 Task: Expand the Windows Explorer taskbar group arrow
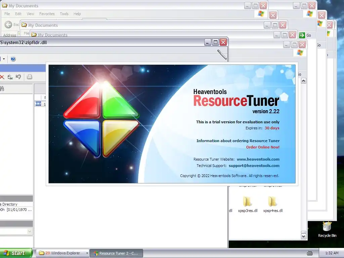87,253
